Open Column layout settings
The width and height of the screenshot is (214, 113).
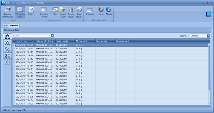coord(44,12)
